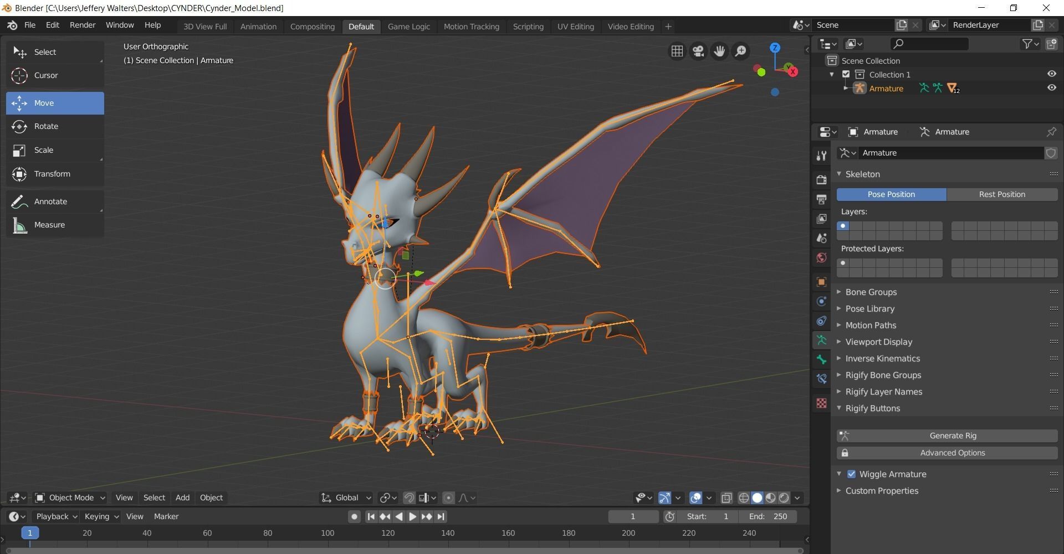Activate the Rotate tool
Viewport: 1064px width, 554px height.
click(x=55, y=126)
